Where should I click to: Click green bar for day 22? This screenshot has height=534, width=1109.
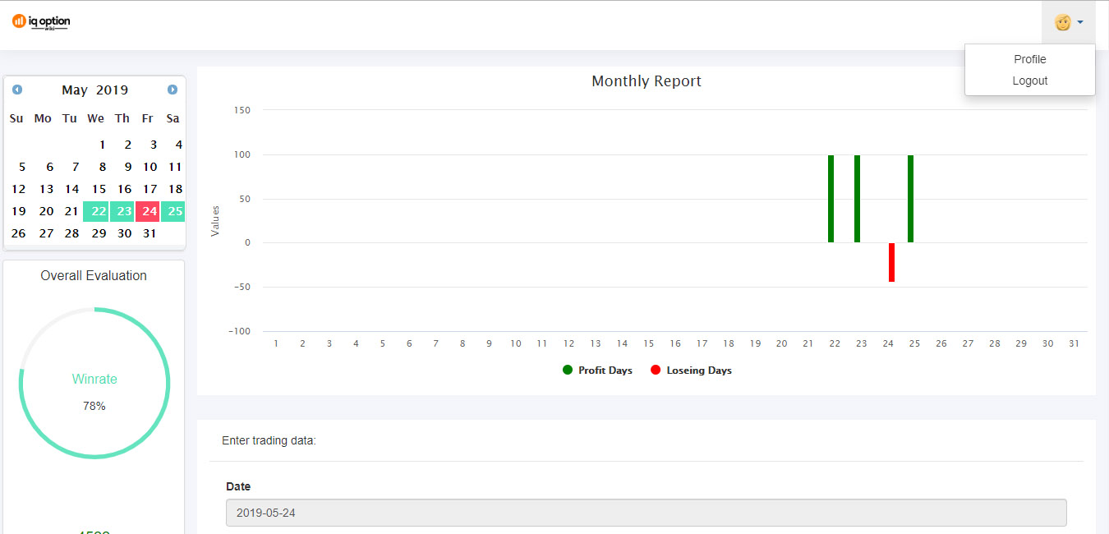(x=831, y=199)
